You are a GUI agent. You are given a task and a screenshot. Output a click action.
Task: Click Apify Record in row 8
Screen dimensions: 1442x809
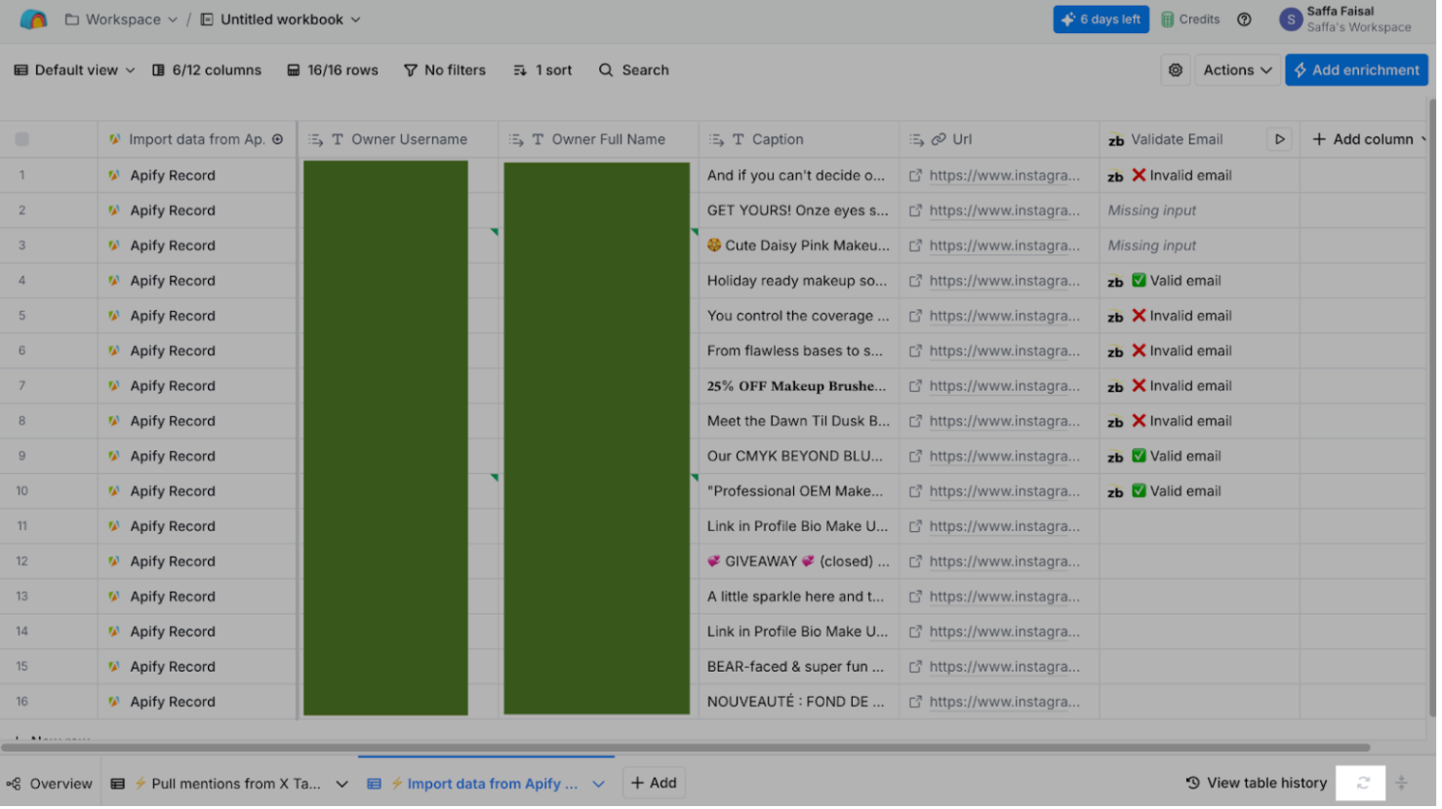[x=174, y=422]
